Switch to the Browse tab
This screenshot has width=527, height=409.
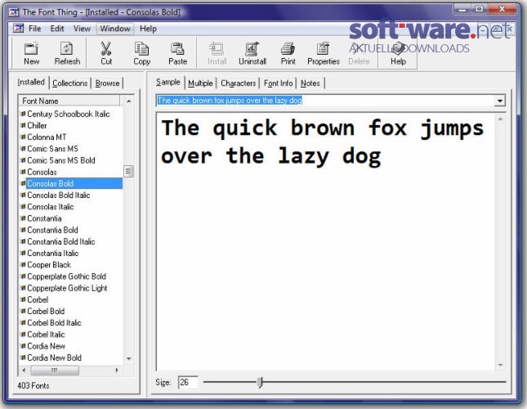107,83
